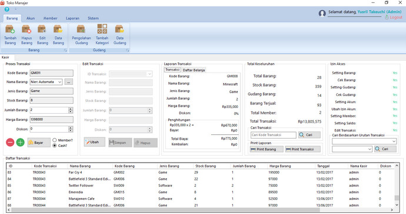The width and height of the screenshot is (406, 214).
Task: Click the Ubah button
Action: pos(95,142)
